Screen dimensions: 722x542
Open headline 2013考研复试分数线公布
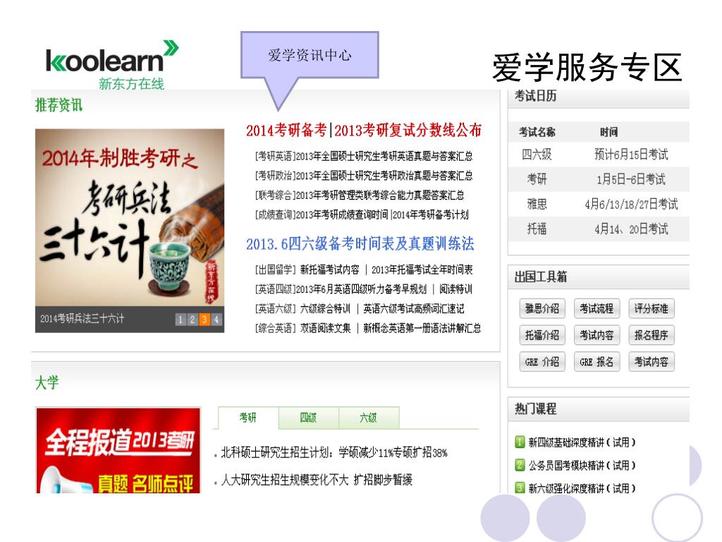coord(408,131)
